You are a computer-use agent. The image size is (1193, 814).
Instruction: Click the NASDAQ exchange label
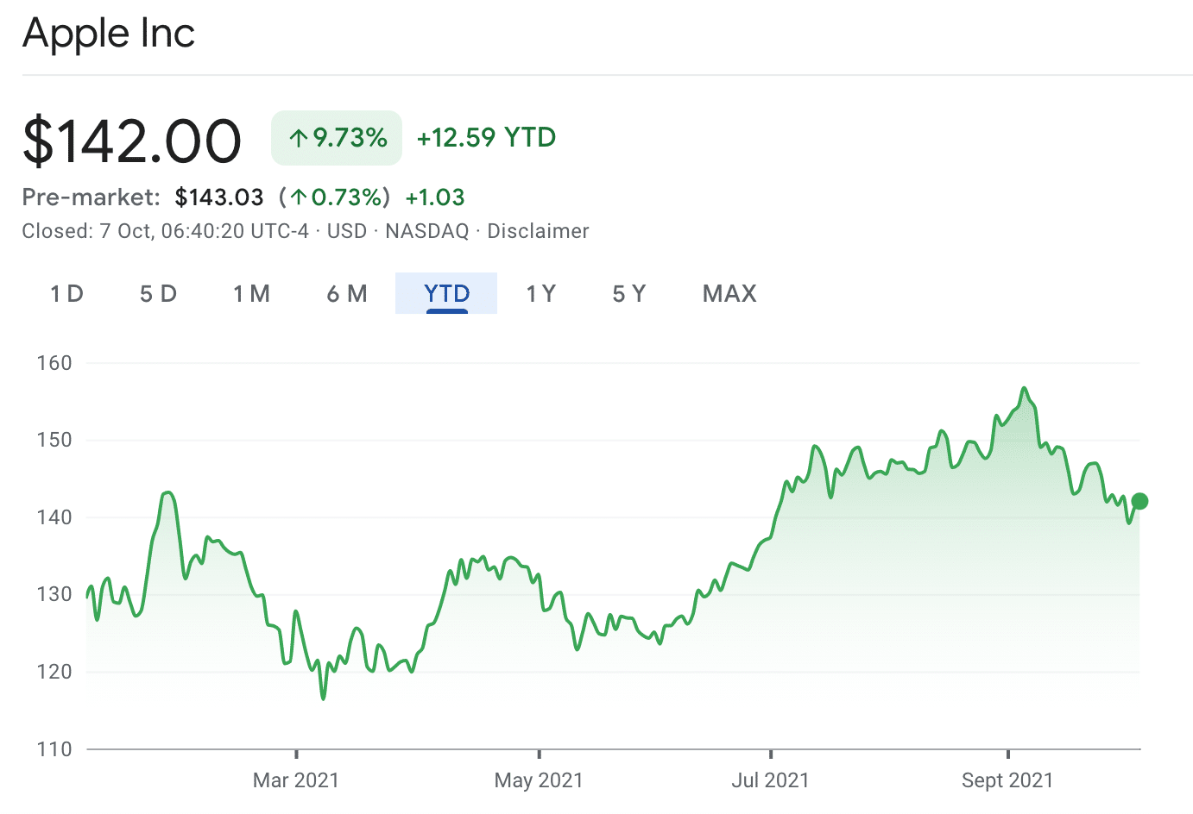(427, 231)
